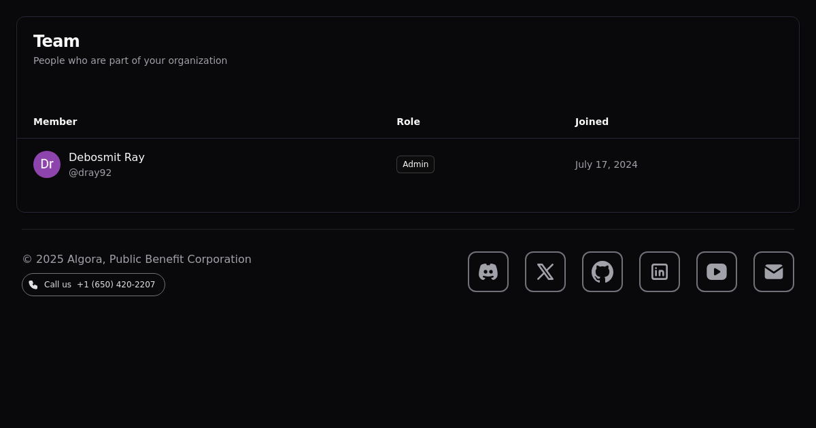
Task: Click the phone handset icon
Action: [33, 285]
